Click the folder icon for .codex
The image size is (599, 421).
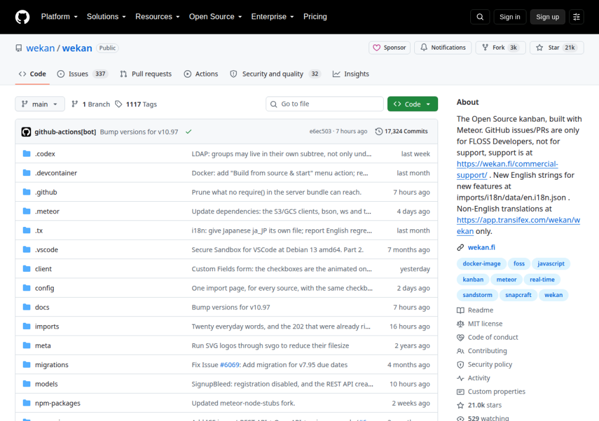click(x=26, y=154)
